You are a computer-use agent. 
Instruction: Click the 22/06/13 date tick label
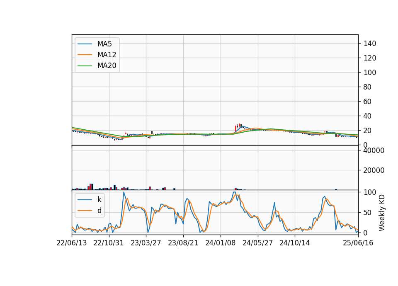pyautogui.click(x=72, y=243)
